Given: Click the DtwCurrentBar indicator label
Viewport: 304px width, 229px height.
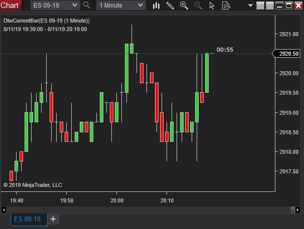Looking at the screenshot, I should 47,21.
